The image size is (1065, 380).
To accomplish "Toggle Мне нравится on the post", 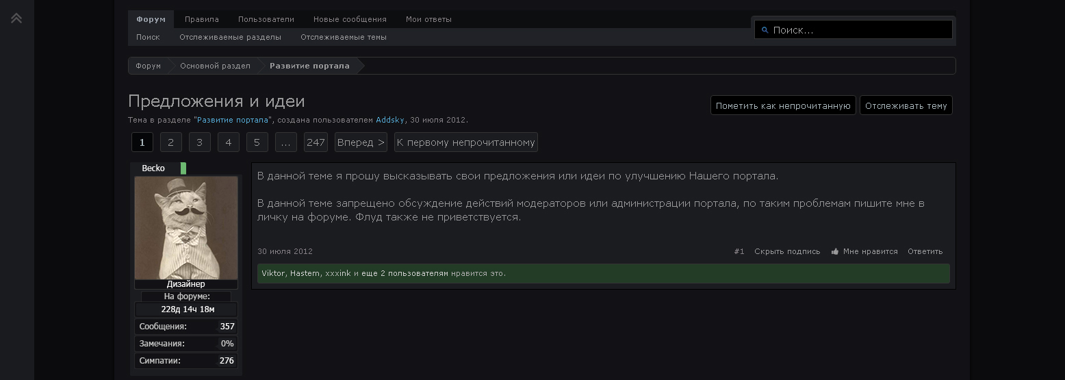I will tap(870, 251).
